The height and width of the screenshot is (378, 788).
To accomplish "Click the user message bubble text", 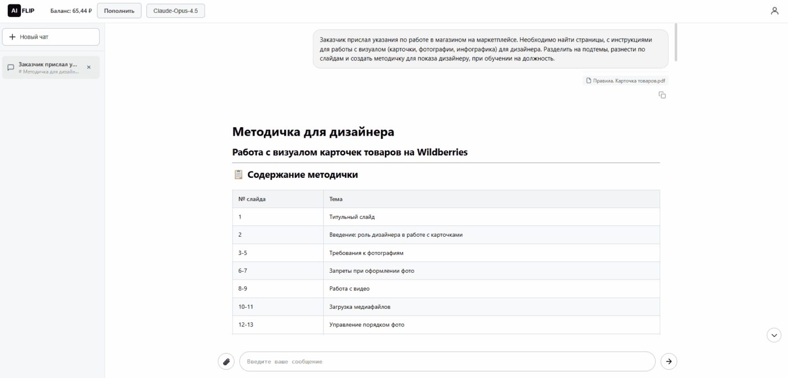I will pos(490,49).
